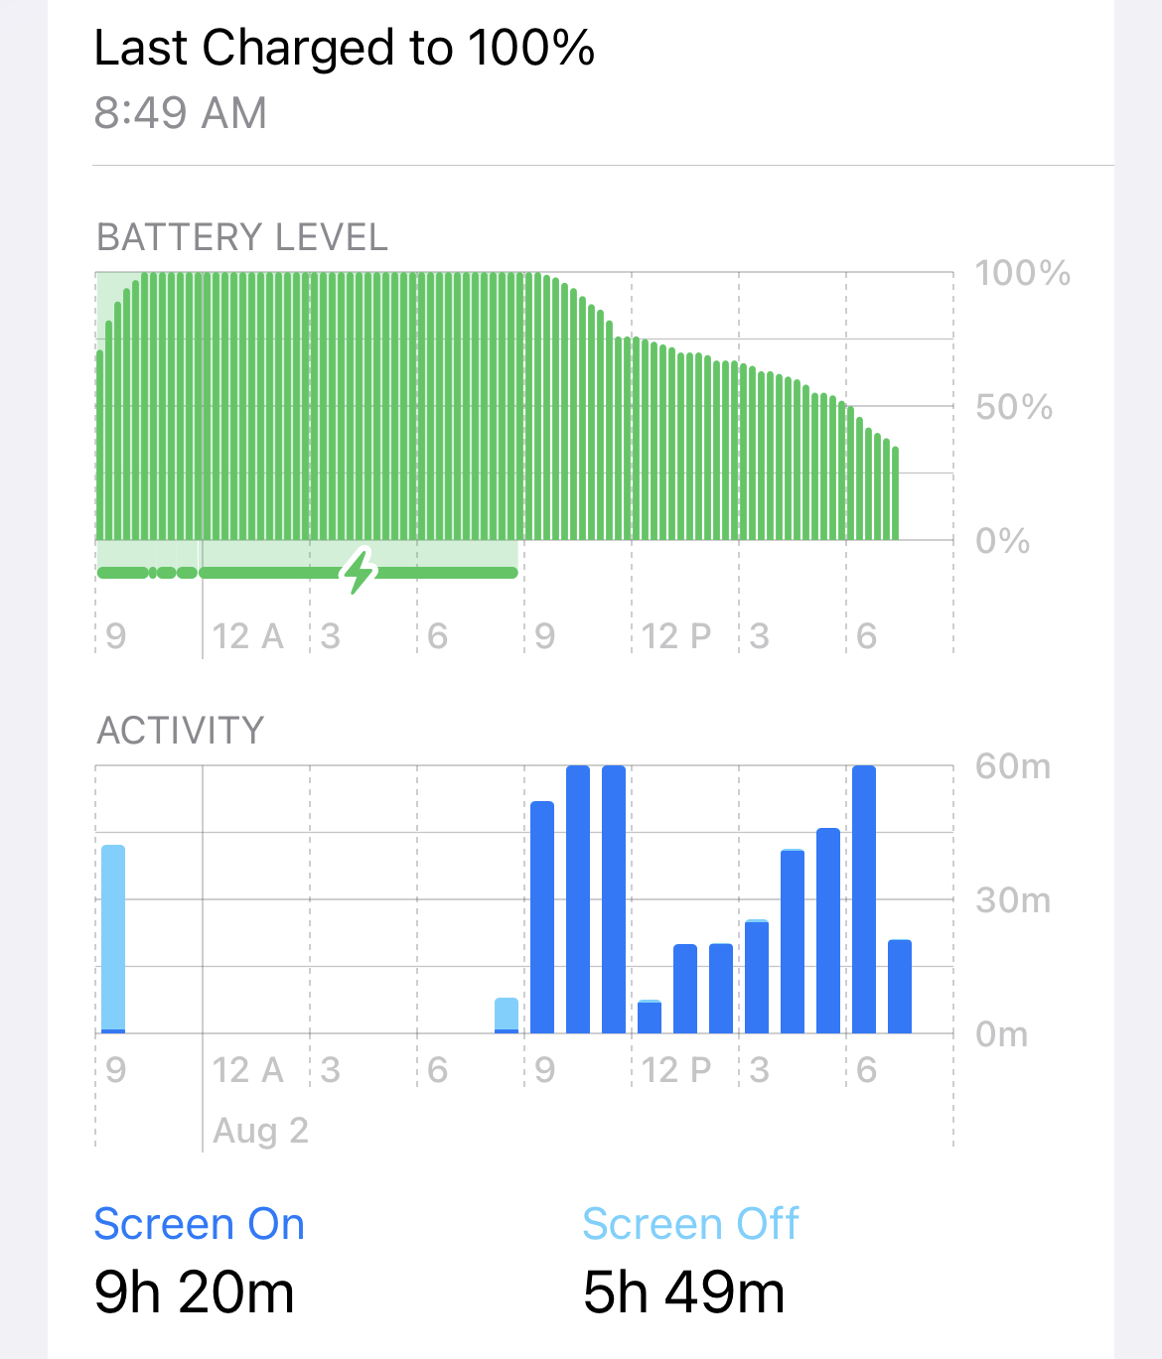The image size is (1162, 1359).
Task: Tap the Last Charged to 100% heading
Action: (x=345, y=48)
